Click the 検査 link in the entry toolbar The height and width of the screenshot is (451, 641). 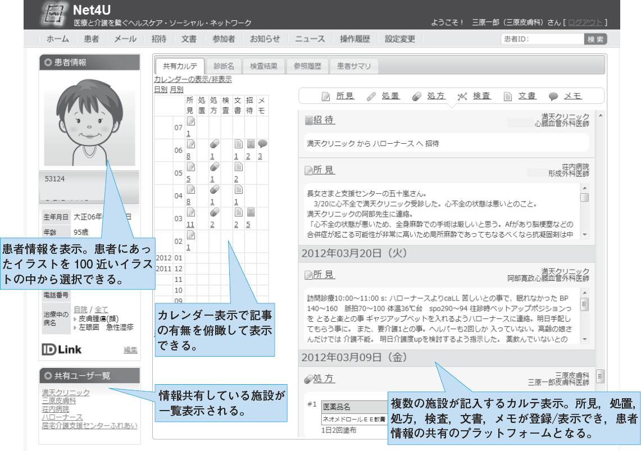(481, 96)
